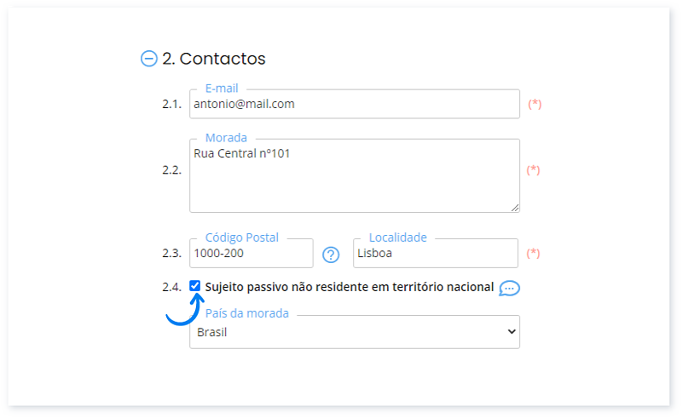Select the 'Brasil' value in country field
682x418 pixels.
(x=213, y=332)
